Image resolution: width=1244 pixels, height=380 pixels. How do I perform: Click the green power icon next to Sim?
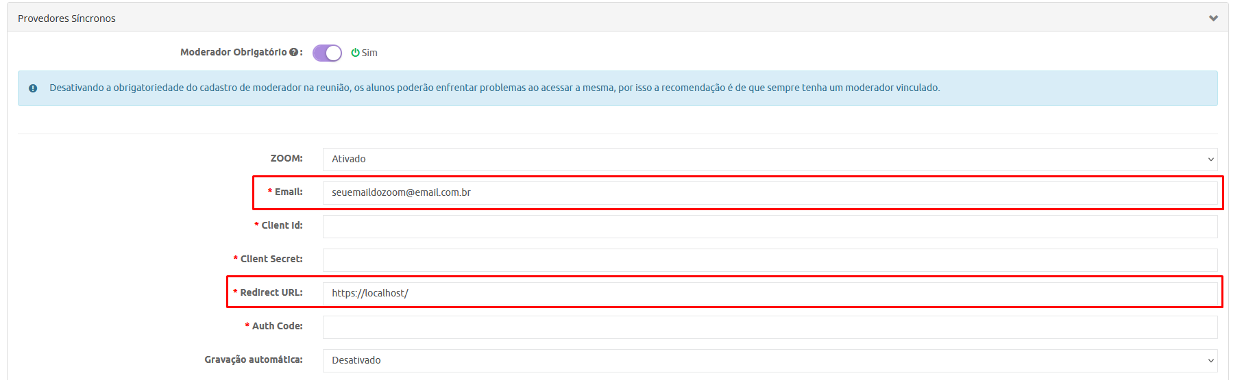[x=355, y=53]
